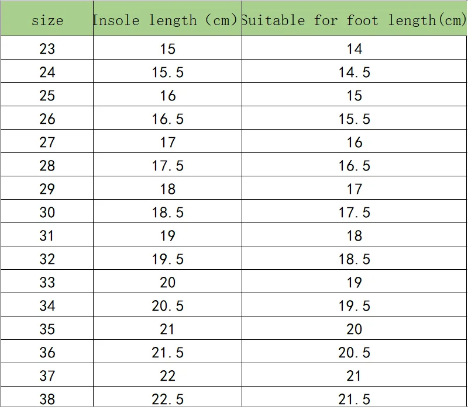Click the size 38 cell
This screenshot has height=407, width=468.
tap(47, 398)
